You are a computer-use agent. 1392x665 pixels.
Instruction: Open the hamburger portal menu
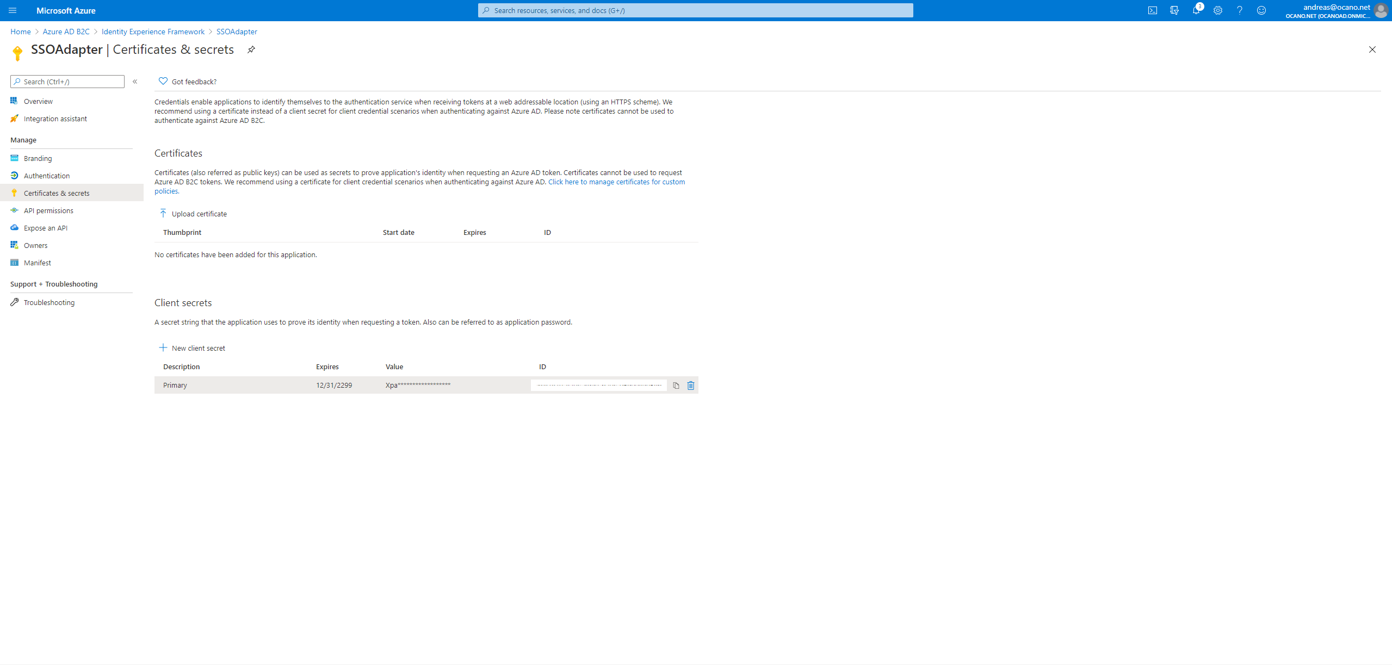13,10
